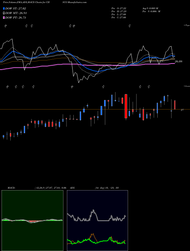
Task: Click the ADX panel title
Action: coord(73,188)
